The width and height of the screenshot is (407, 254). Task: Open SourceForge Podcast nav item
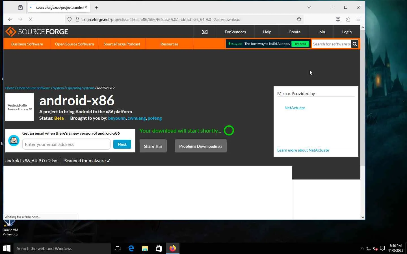coord(122,44)
